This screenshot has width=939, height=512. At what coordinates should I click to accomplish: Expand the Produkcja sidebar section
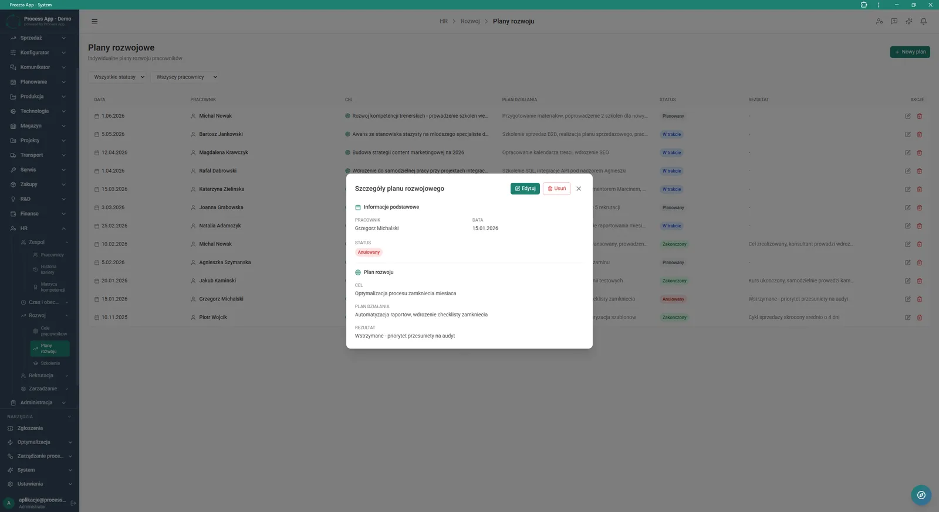[38, 97]
